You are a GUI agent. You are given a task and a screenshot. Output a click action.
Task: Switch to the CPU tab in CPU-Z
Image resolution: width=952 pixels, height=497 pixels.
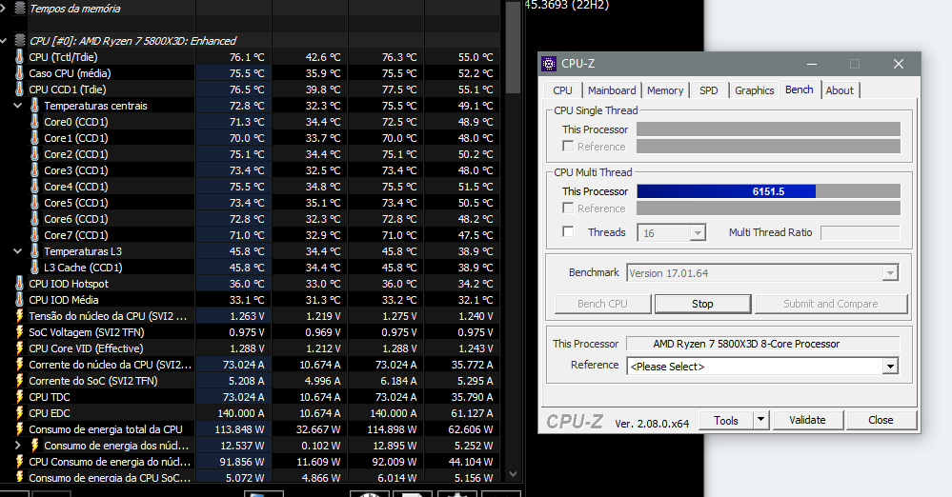(x=563, y=90)
